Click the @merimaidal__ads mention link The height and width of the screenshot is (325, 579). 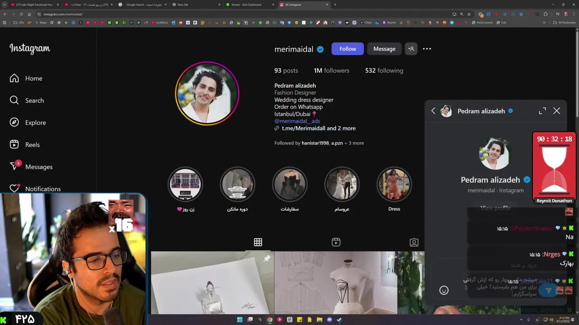click(x=297, y=121)
